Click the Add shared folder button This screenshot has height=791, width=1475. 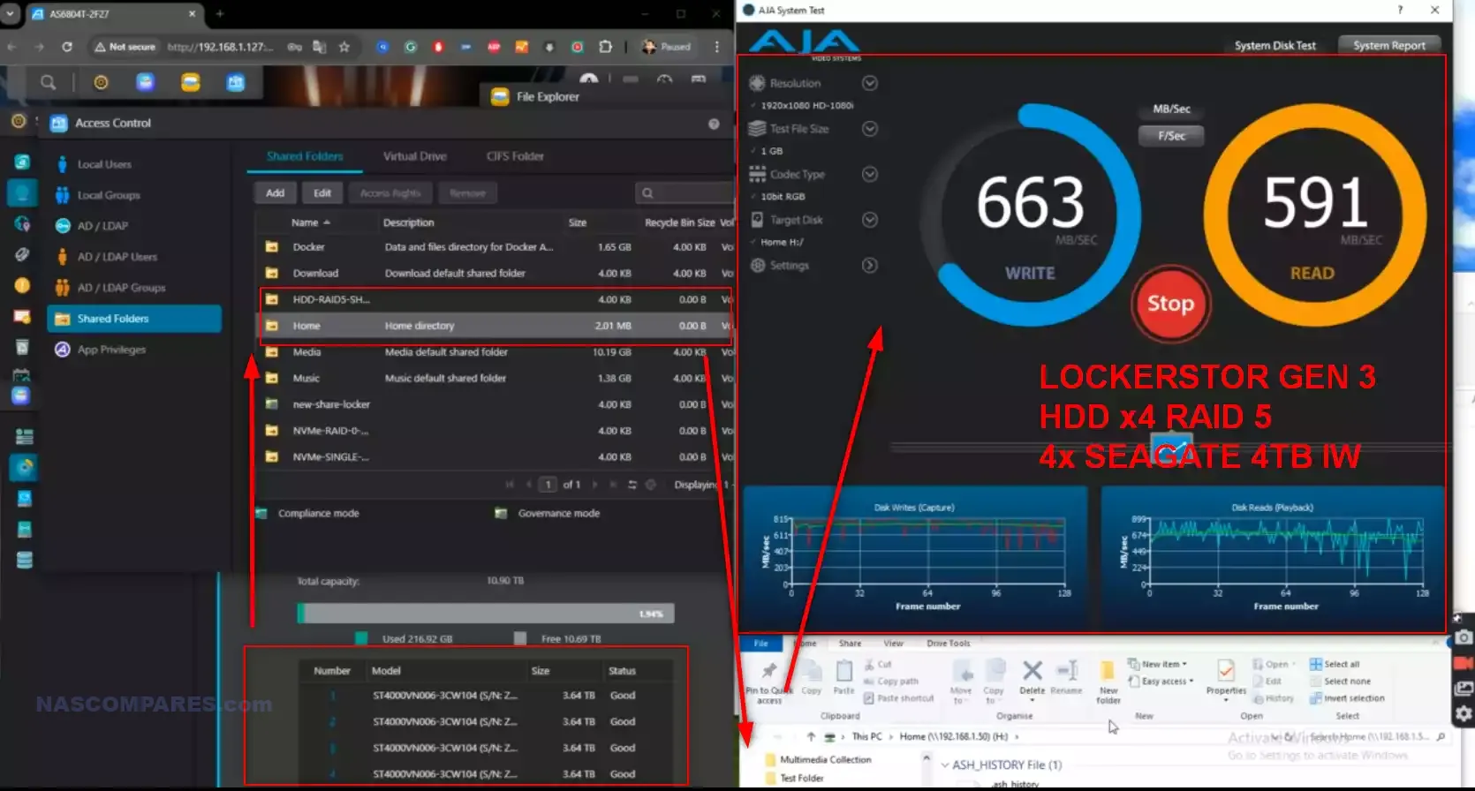pyautogui.click(x=276, y=193)
